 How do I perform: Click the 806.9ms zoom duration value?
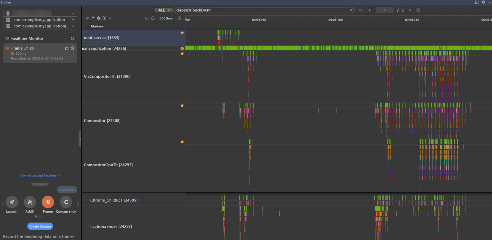pos(166,18)
